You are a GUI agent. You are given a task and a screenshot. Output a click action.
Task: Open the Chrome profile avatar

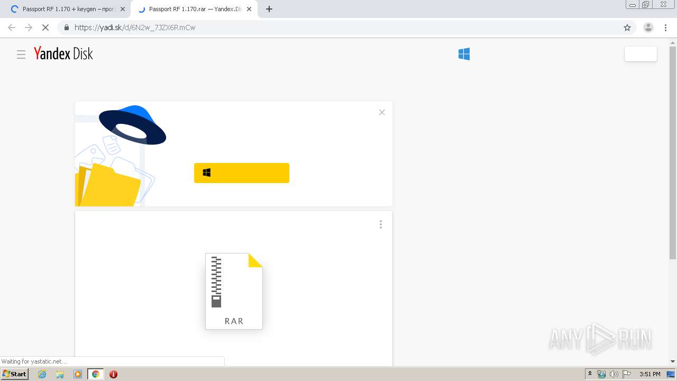(x=648, y=28)
